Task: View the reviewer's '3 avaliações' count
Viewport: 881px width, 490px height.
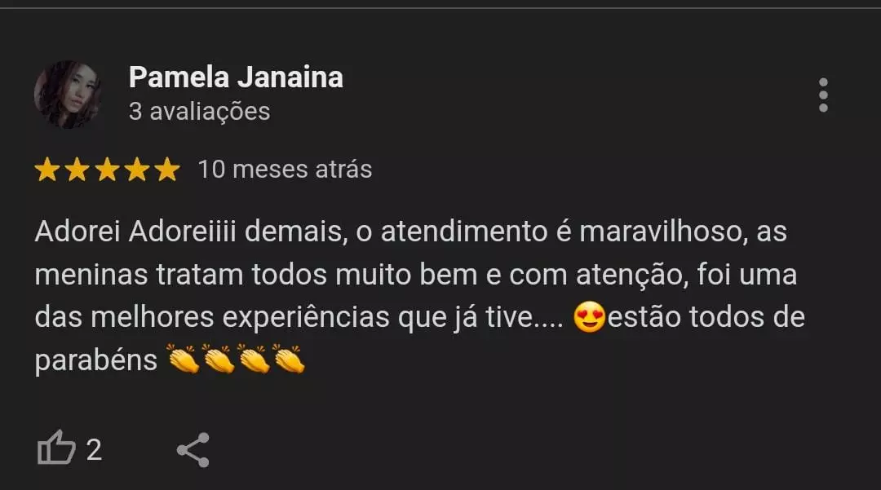Action: tap(200, 111)
